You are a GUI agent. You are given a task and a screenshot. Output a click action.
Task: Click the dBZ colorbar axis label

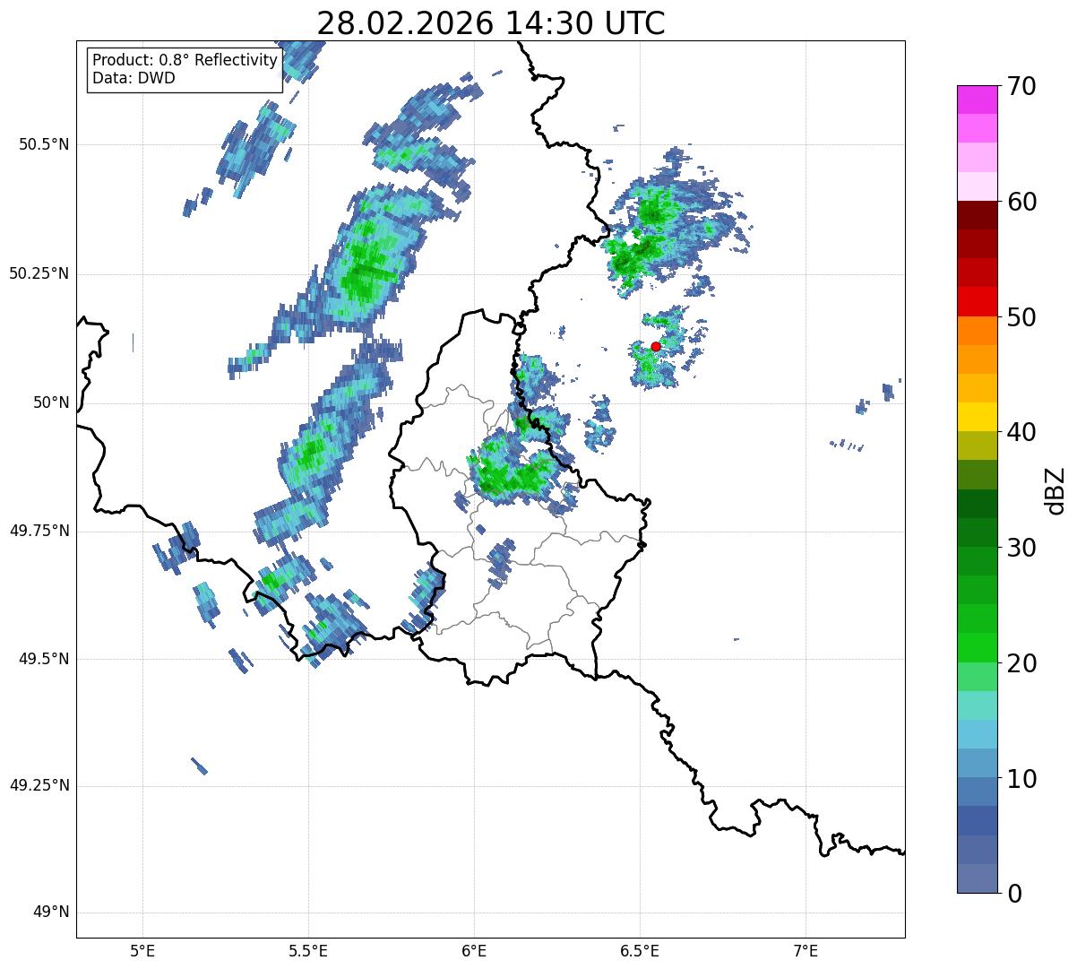1055,489
